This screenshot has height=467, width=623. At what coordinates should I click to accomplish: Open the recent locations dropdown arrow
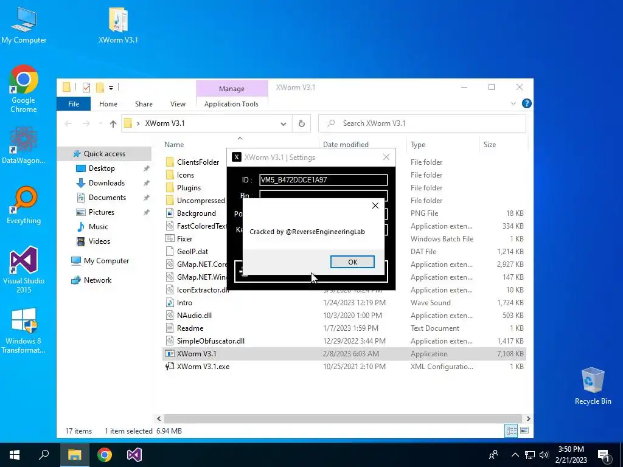(x=100, y=123)
